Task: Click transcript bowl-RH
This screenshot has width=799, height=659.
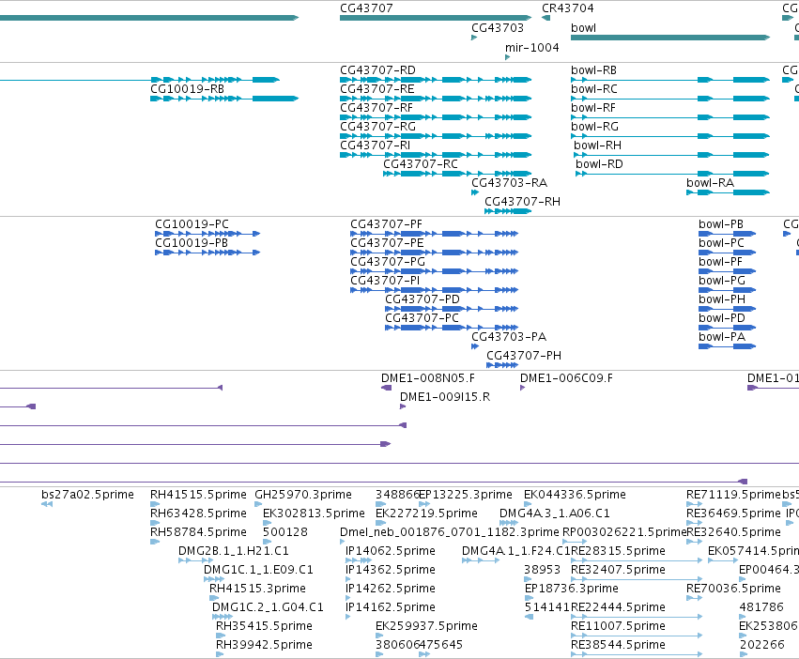Action: 671,155
